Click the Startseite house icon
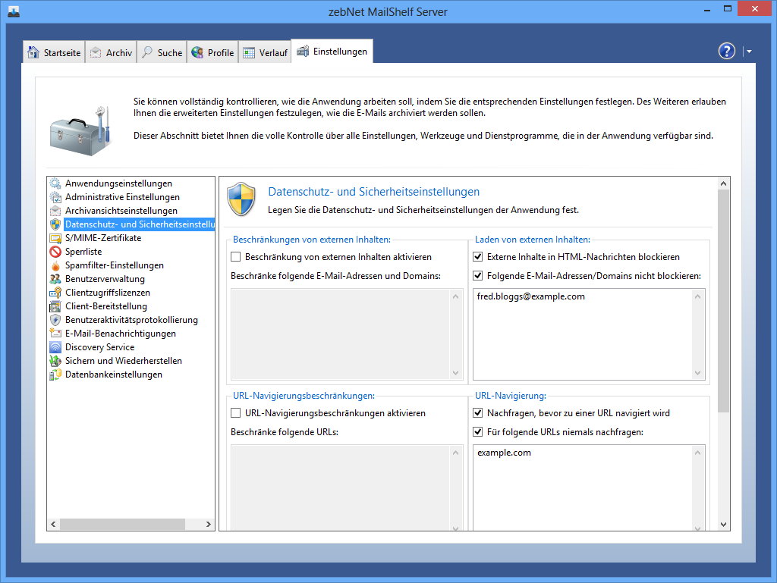This screenshot has width=777, height=583. (x=33, y=52)
